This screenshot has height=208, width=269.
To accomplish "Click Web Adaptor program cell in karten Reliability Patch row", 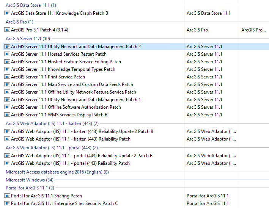I will (211, 139).
